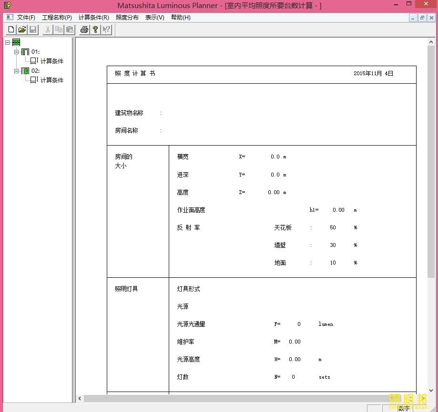The image size is (438, 412).
Task: Open the 计算条件(R) menu
Action: pyautogui.click(x=93, y=18)
